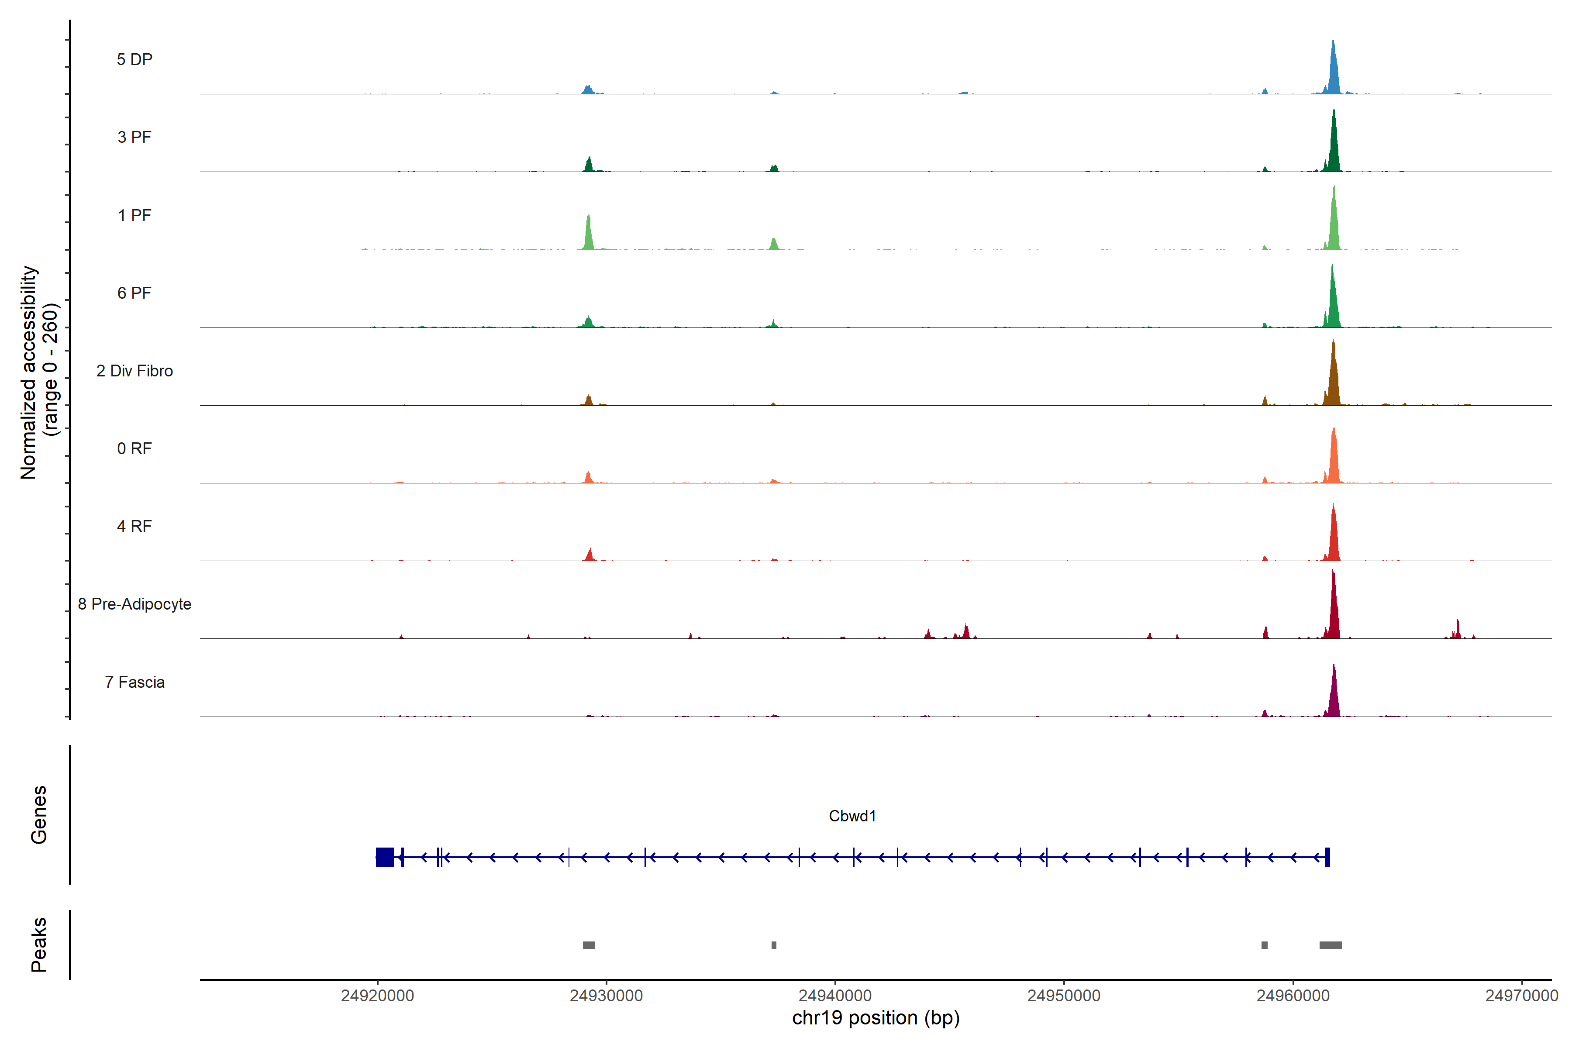Click the 2 Div Fibro track label

pyautogui.click(x=134, y=371)
